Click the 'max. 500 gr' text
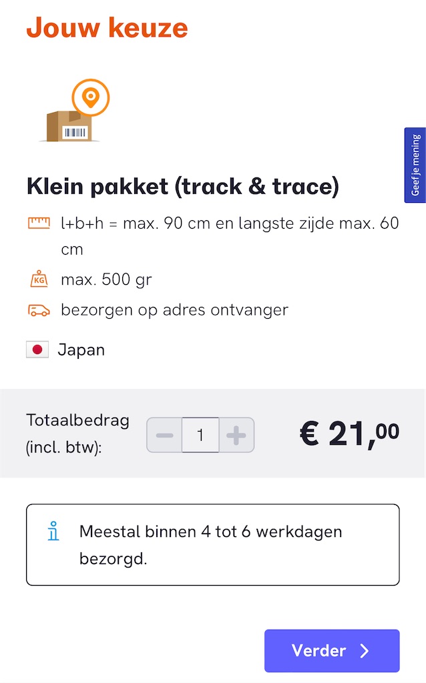This screenshot has width=426, height=683. click(106, 279)
